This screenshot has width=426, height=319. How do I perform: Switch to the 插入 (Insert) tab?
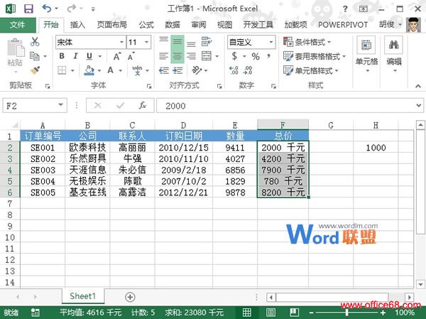[77, 25]
